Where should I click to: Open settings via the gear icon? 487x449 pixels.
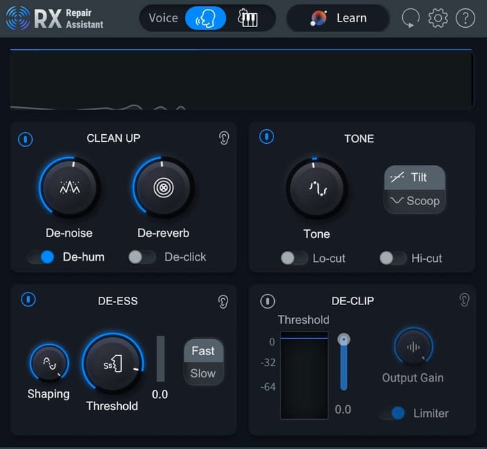click(438, 18)
